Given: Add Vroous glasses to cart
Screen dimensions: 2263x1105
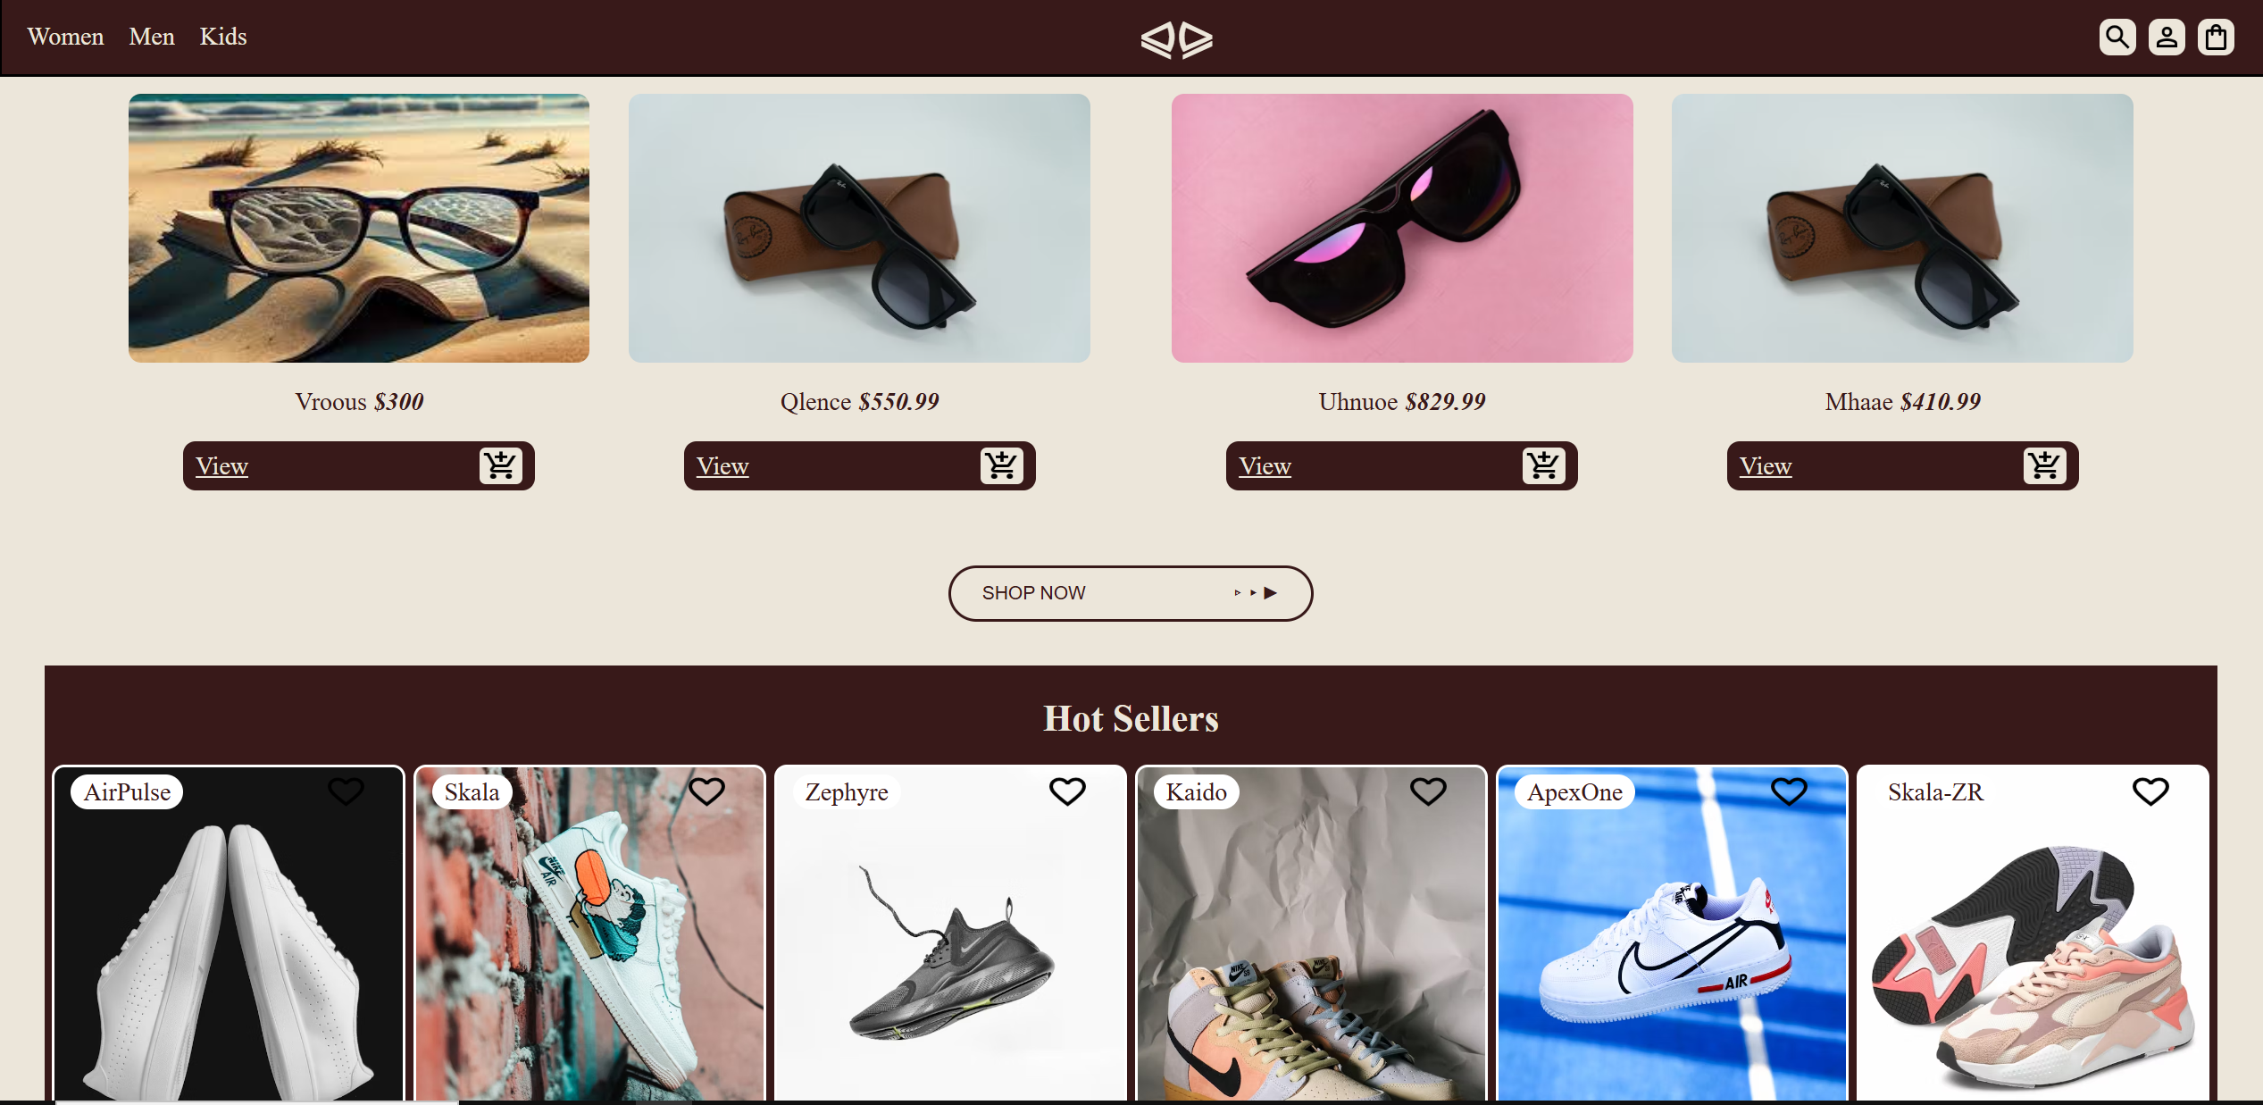Looking at the screenshot, I should click(x=500, y=465).
